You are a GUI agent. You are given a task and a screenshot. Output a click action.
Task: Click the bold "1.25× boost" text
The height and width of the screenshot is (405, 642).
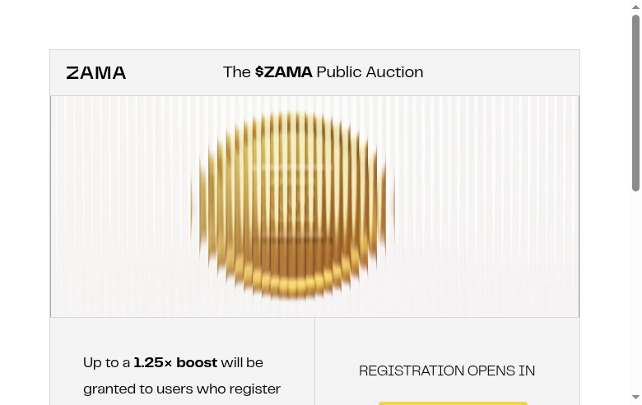coord(175,362)
